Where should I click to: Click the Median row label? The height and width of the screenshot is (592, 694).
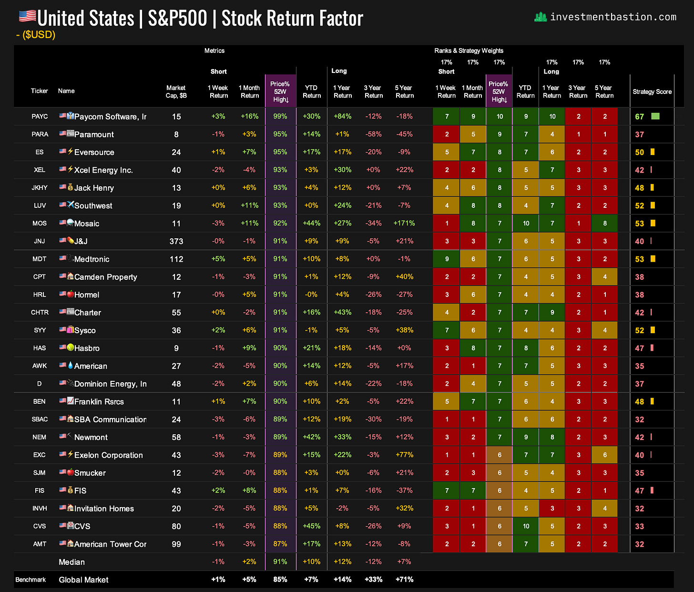[71, 562]
